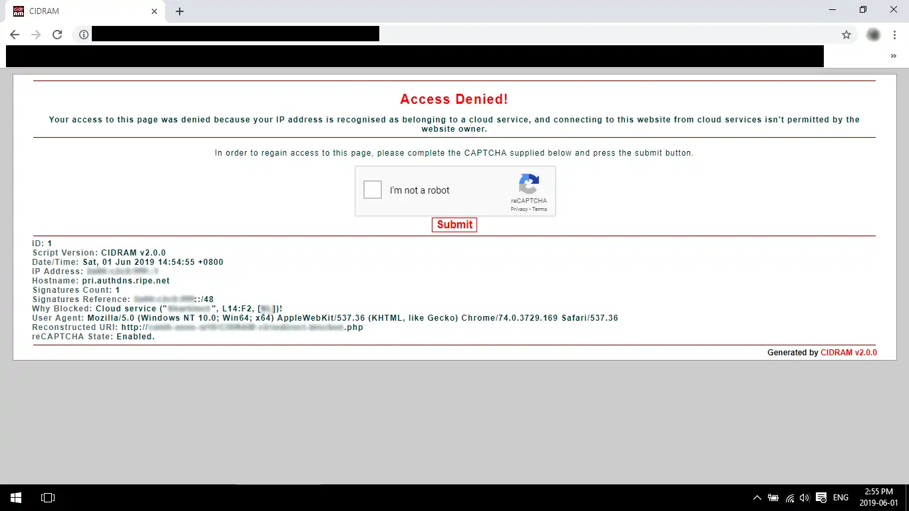Viewport: 909px width, 511px height.
Task: Click the ID: 1 line
Action: pyautogui.click(x=42, y=244)
